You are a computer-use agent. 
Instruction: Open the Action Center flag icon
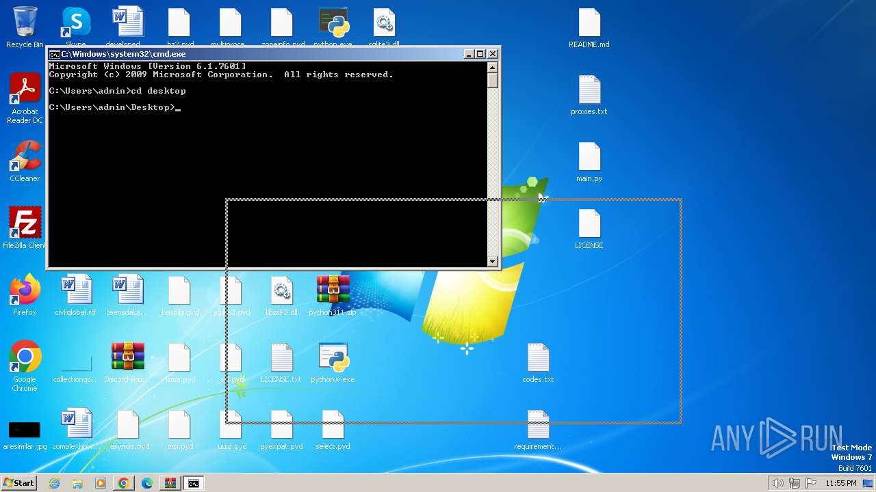click(x=811, y=483)
